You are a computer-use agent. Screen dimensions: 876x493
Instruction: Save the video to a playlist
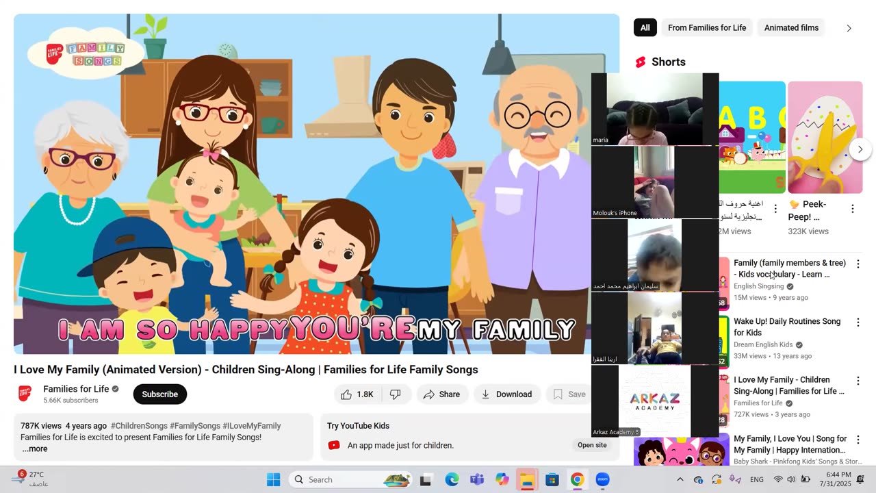click(569, 394)
